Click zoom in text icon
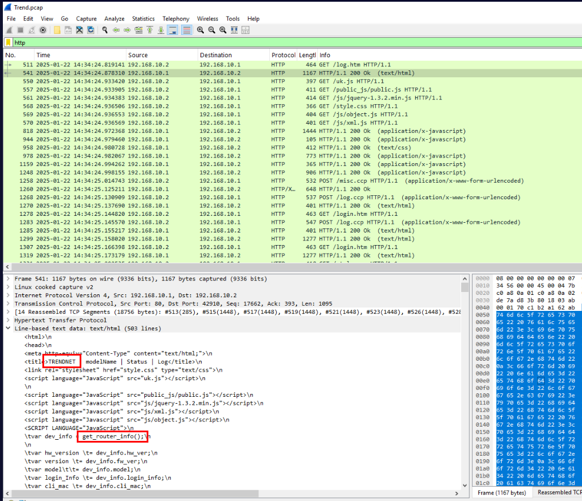 (200, 30)
